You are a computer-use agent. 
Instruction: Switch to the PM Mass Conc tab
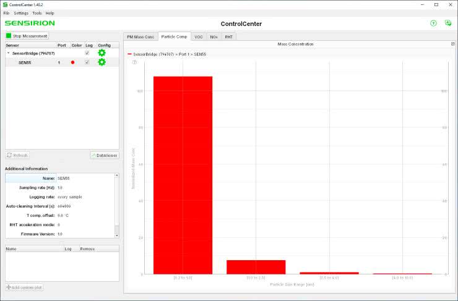pos(140,37)
